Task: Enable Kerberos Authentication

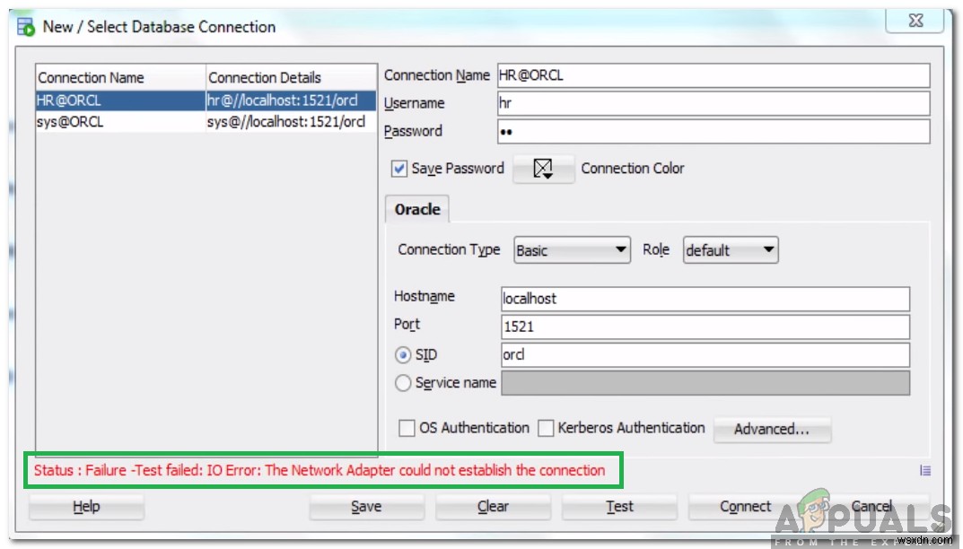Action: click(x=544, y=428)
